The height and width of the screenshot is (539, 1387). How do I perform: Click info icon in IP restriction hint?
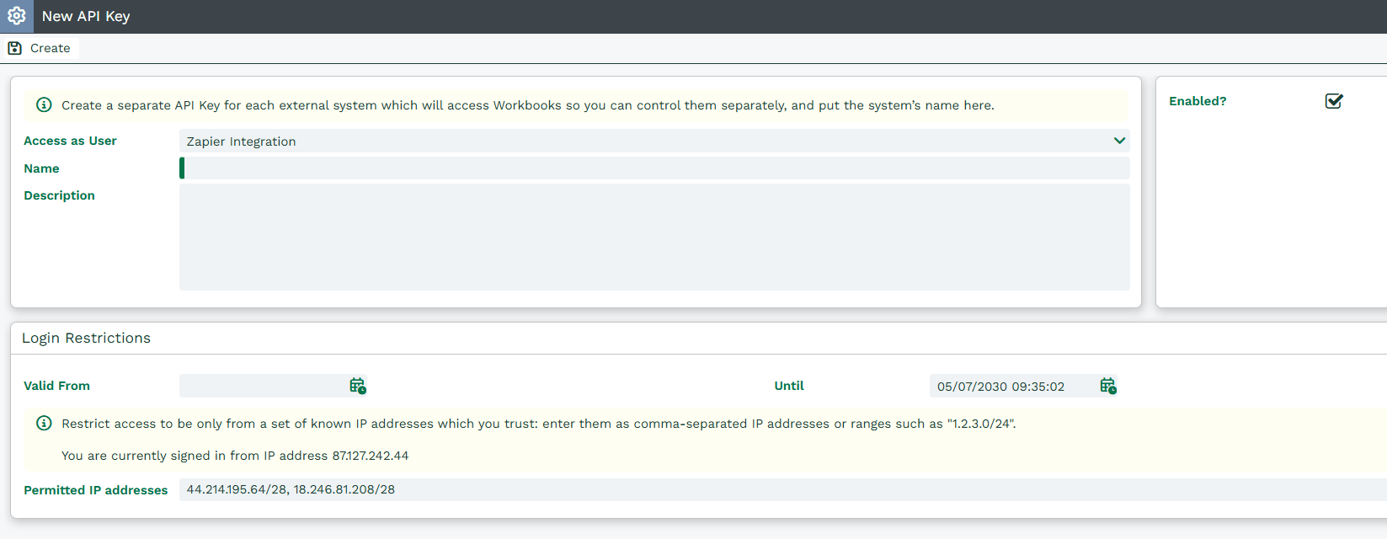44,423
